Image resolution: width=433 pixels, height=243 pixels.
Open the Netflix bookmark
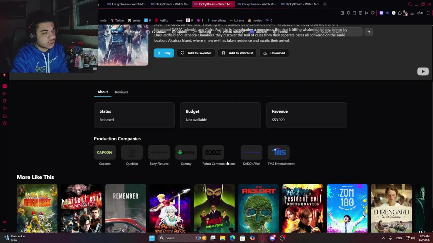pos(161,20)
